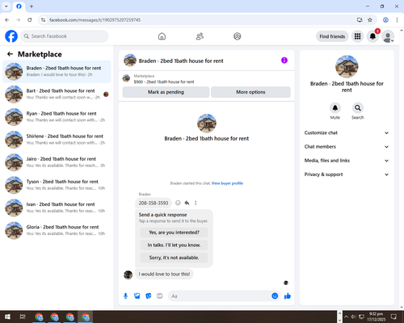Reload the page

tap(30, 20)
